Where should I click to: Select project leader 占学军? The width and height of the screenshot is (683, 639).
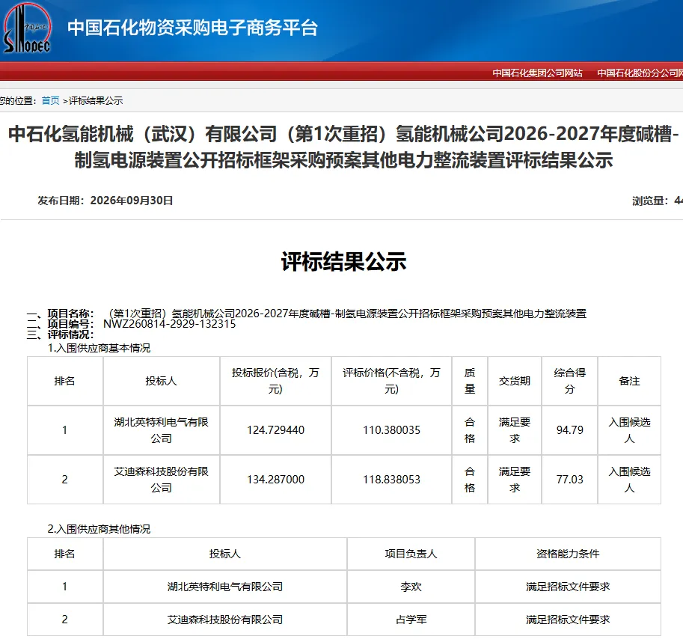[x=411, y=620]
